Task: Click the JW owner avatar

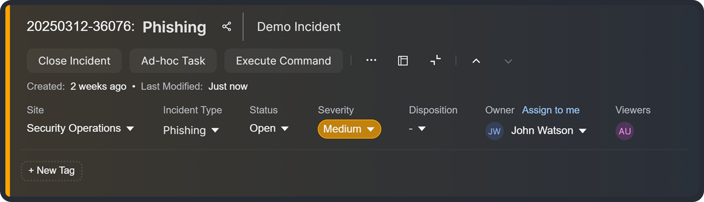Action: click(x=494, y=131)
